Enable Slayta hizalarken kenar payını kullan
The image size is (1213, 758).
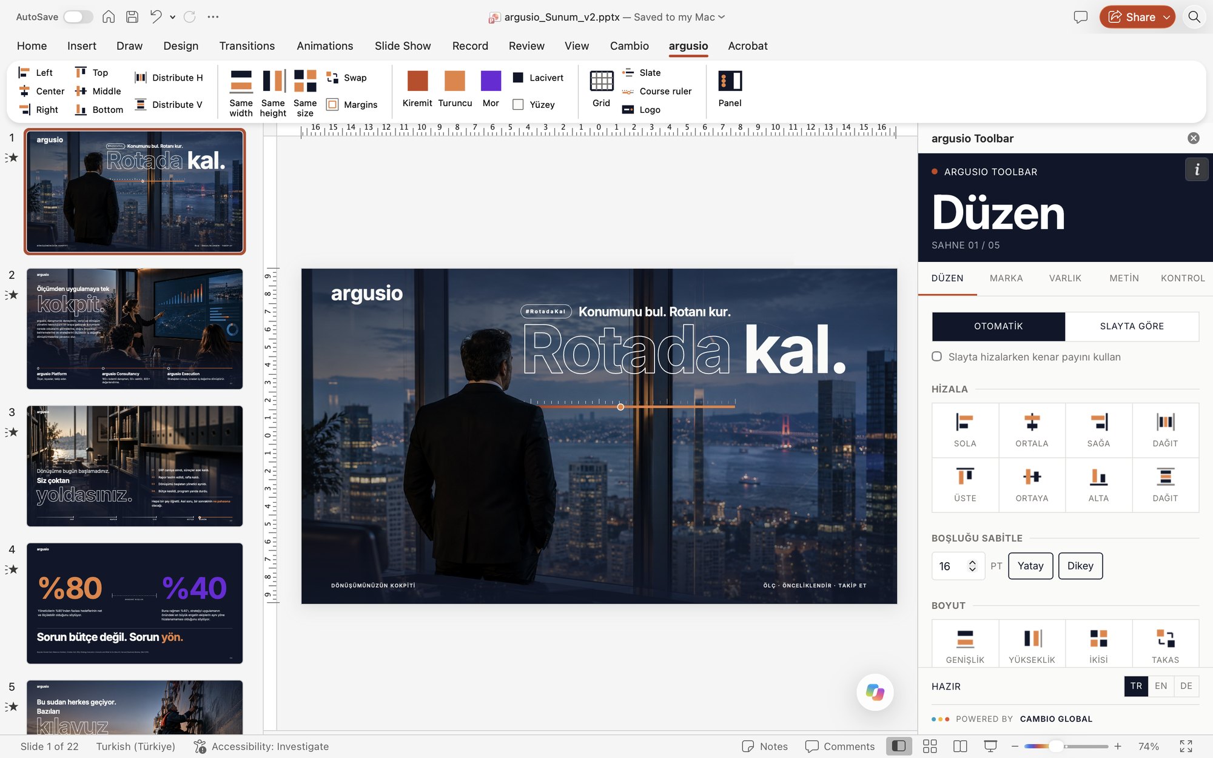pos(937,357)
